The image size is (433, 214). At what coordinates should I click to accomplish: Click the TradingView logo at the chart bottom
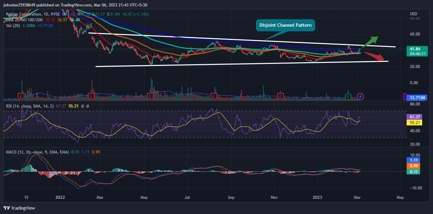(x=19, y=208)
